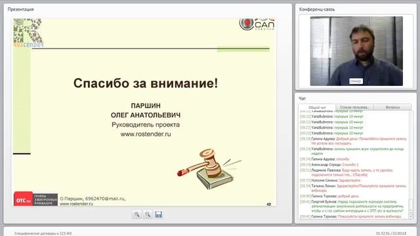Click the OTC.ru red logo on slide
This screenshot has height=236, width=420.
pyautogui.click(x=24, y=199)
